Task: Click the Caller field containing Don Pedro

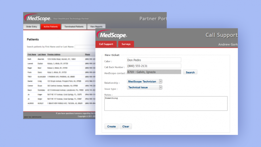Action: point(154,60)
